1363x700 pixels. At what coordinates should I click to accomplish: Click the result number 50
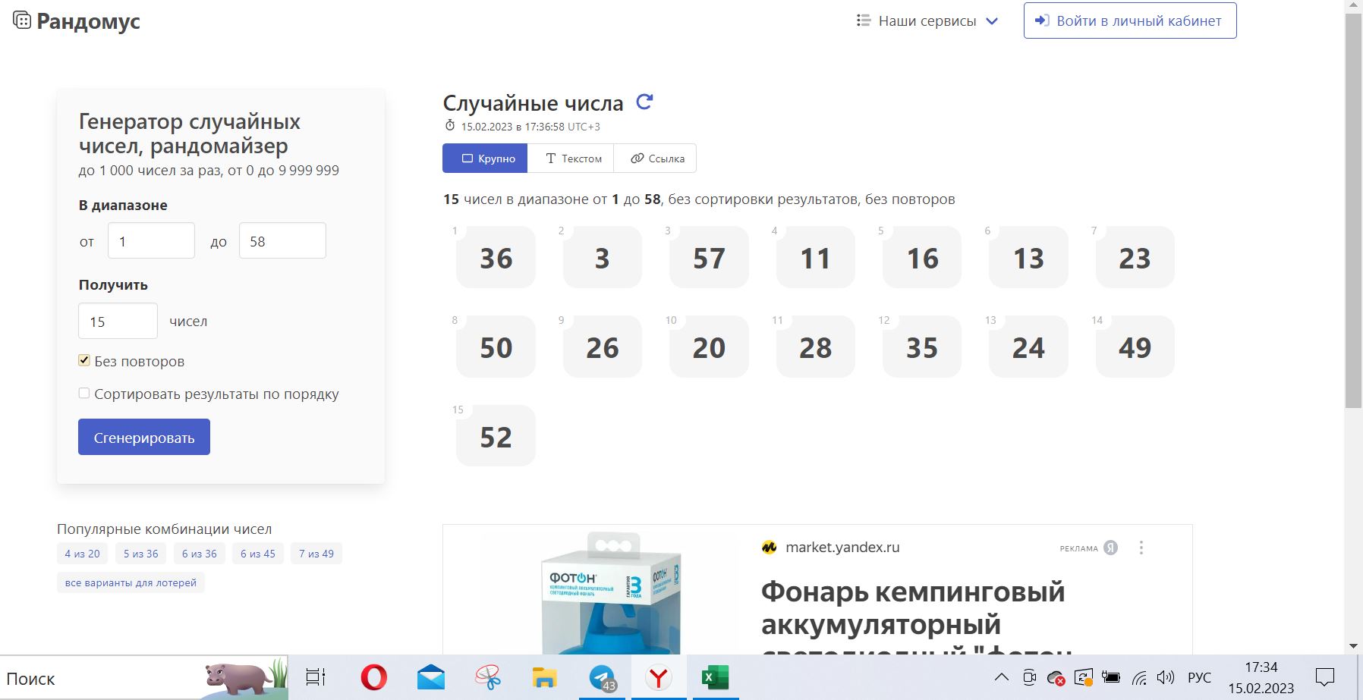point(496,347)
